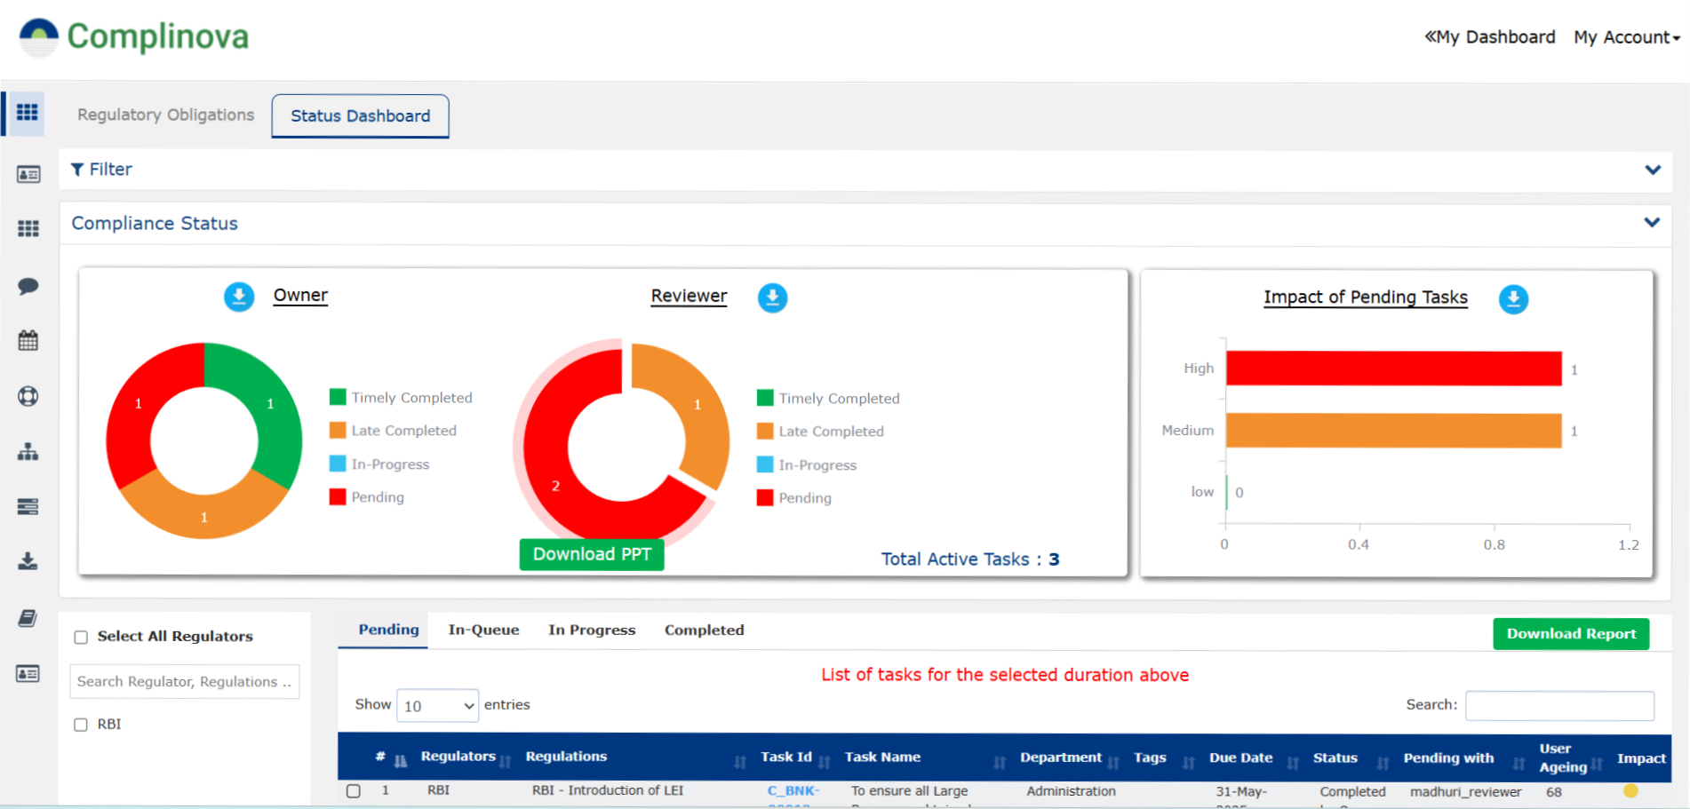This screenshot has width=1690, height=809.
Task: Click the red High impact bar
Action: tap(1393, 369)
